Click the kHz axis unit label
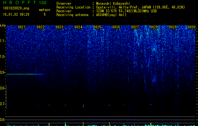 click(x=3, y=26)
